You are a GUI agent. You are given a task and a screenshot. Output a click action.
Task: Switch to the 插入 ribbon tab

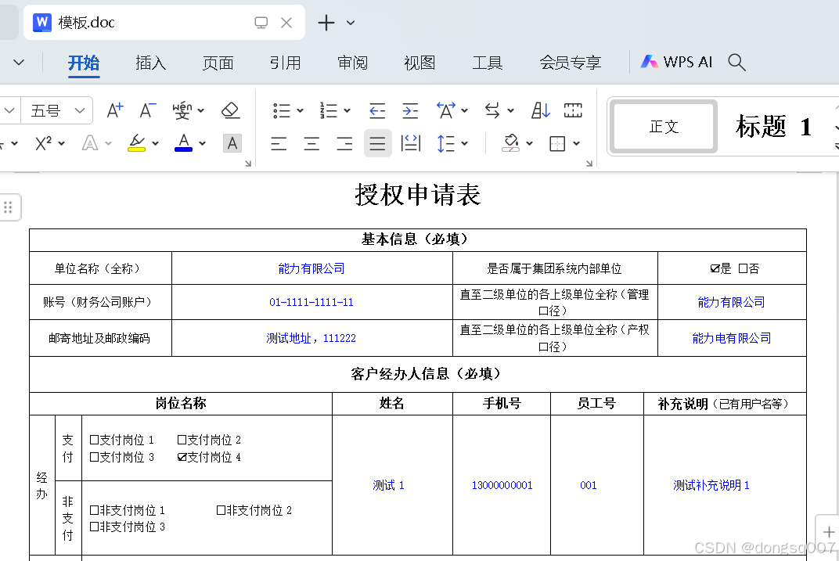pyautogui.click(x=151, y=63)
